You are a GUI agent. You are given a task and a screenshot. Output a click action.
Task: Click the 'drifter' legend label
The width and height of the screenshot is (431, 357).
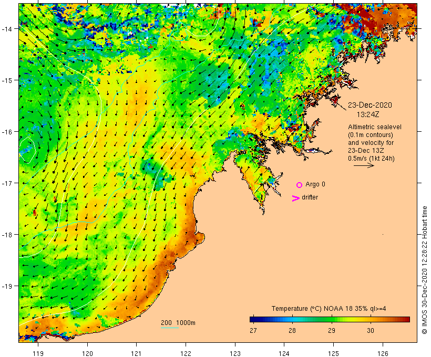(x=310, y=197)
